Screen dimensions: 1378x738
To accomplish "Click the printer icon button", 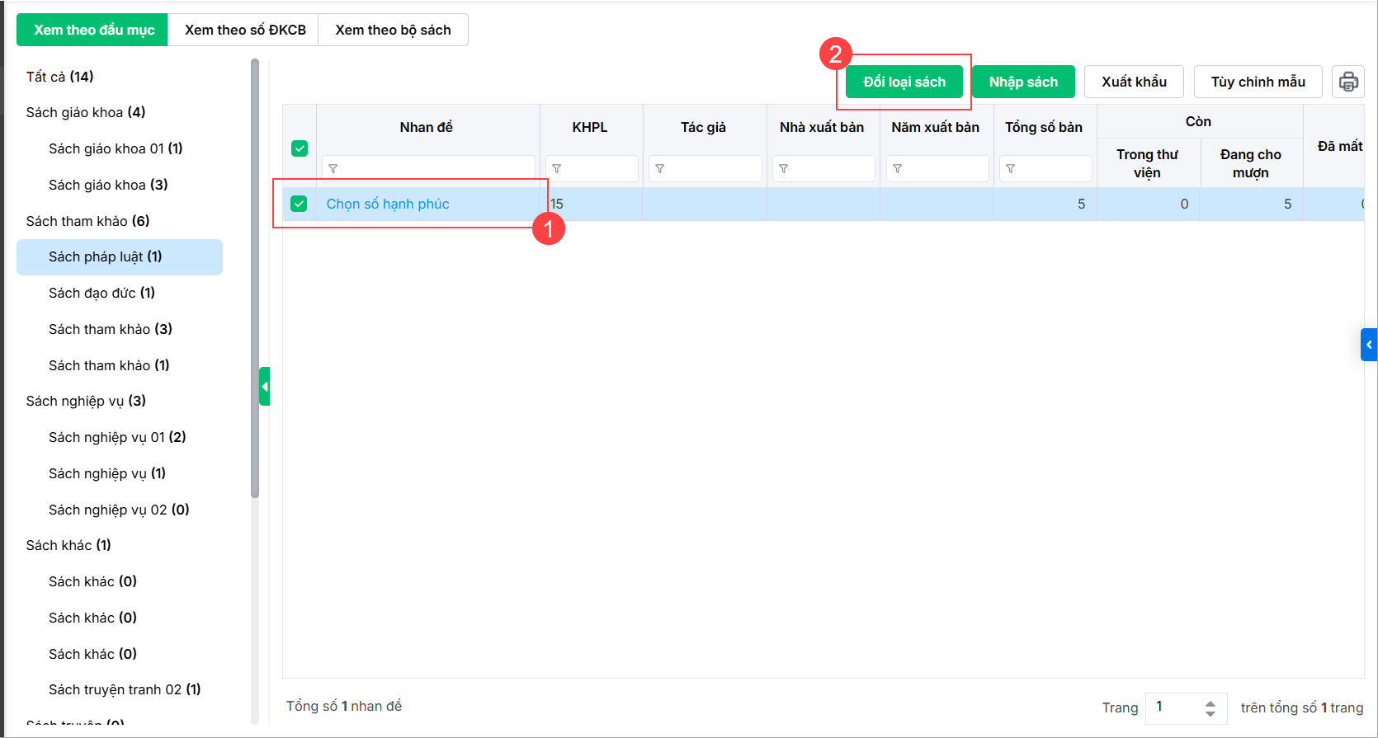I will click(1347, 82).
